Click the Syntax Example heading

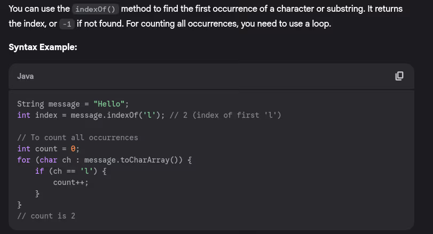pos(43,47)
